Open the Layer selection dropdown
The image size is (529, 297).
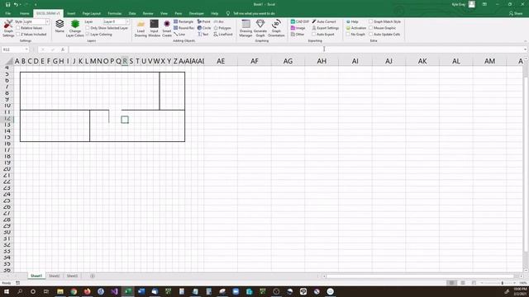click(127, 21)
